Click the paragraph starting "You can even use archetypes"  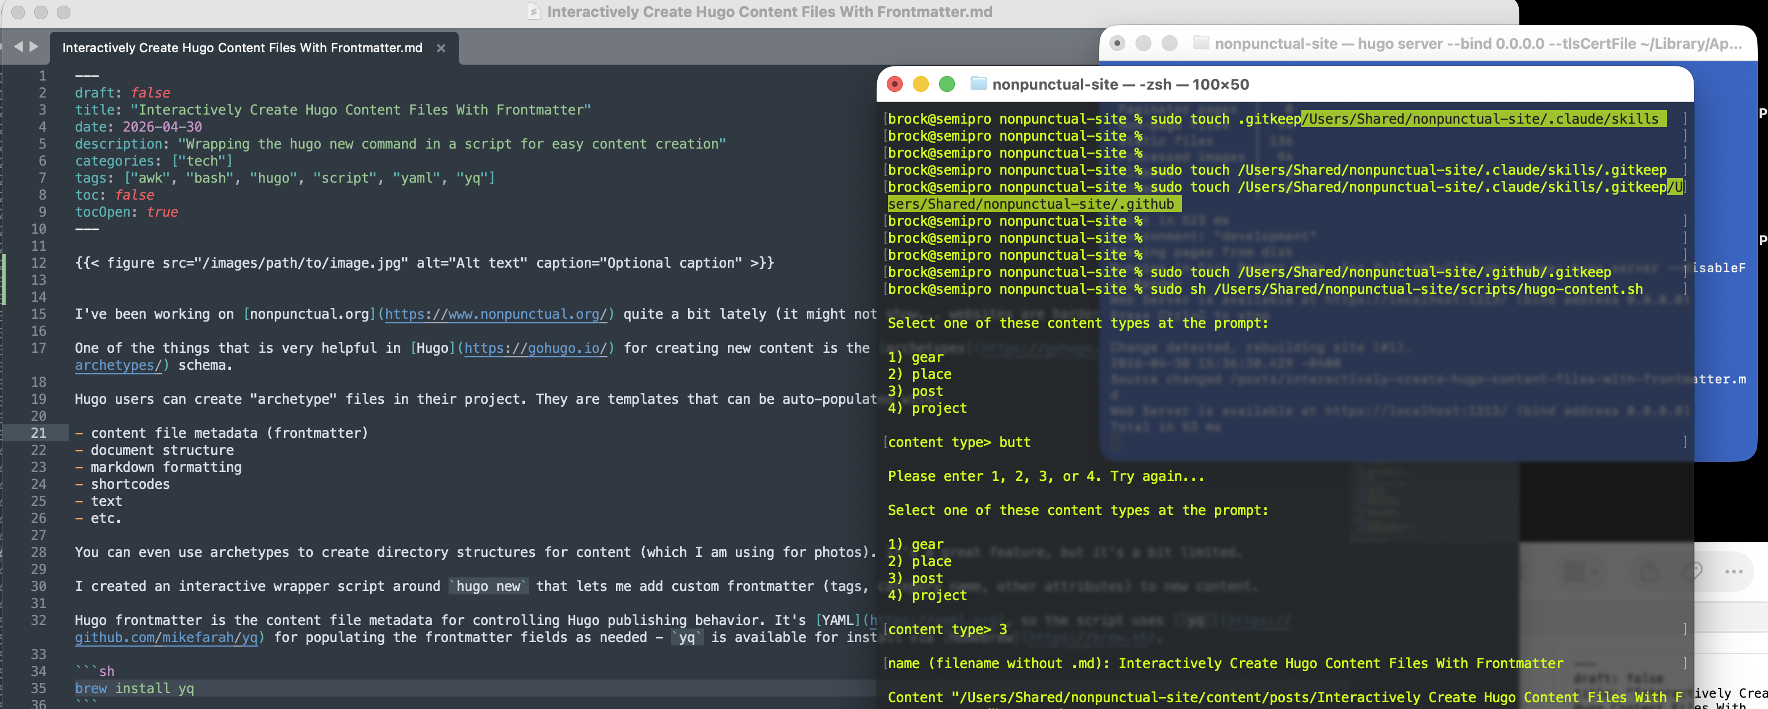475,552
